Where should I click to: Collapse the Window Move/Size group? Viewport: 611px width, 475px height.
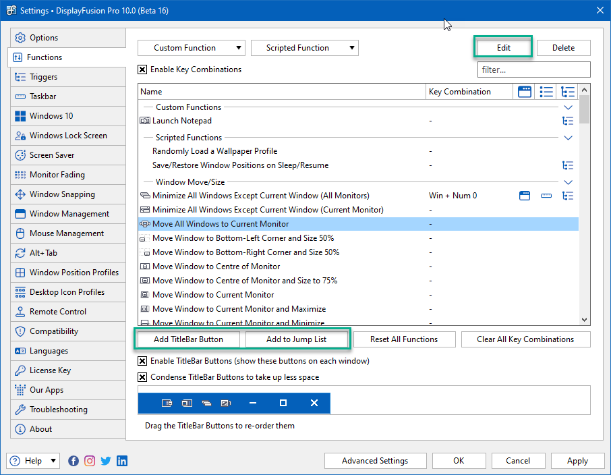click(568, 182)
